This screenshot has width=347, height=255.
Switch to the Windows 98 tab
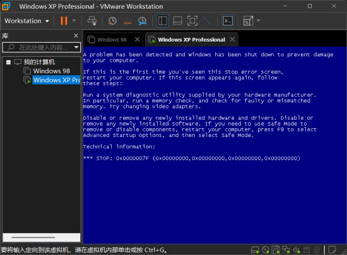click(x=112, y=40)
